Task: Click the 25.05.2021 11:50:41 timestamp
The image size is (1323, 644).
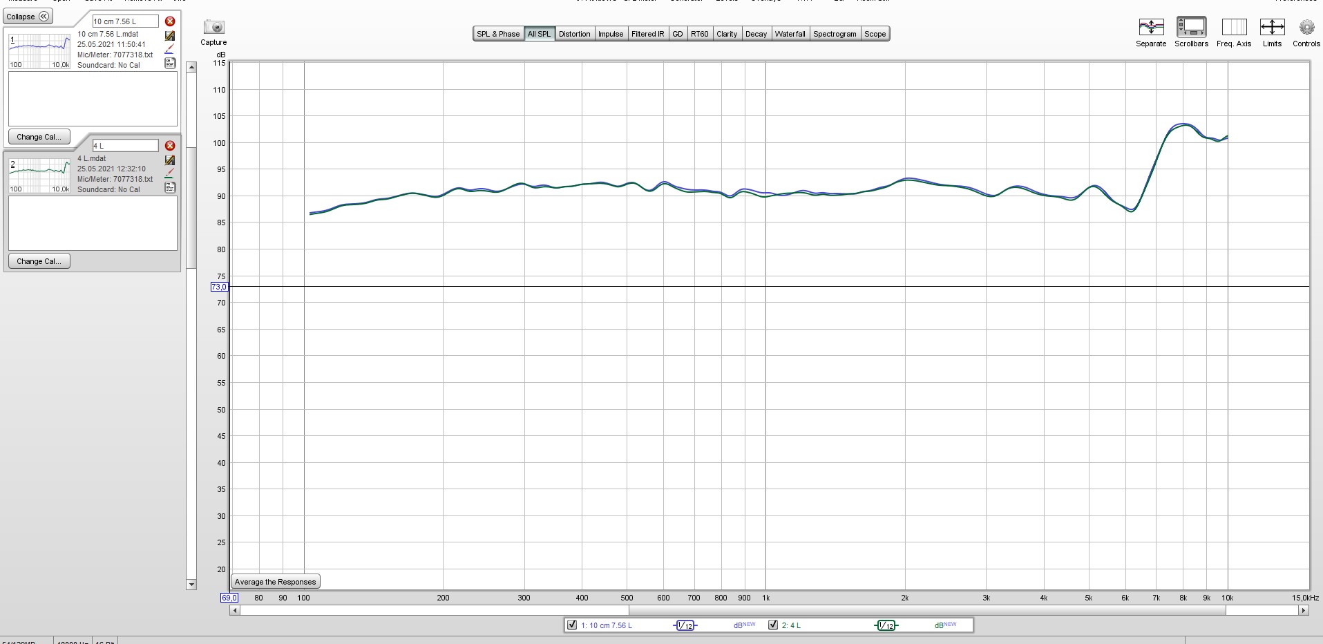Action: 111,44
